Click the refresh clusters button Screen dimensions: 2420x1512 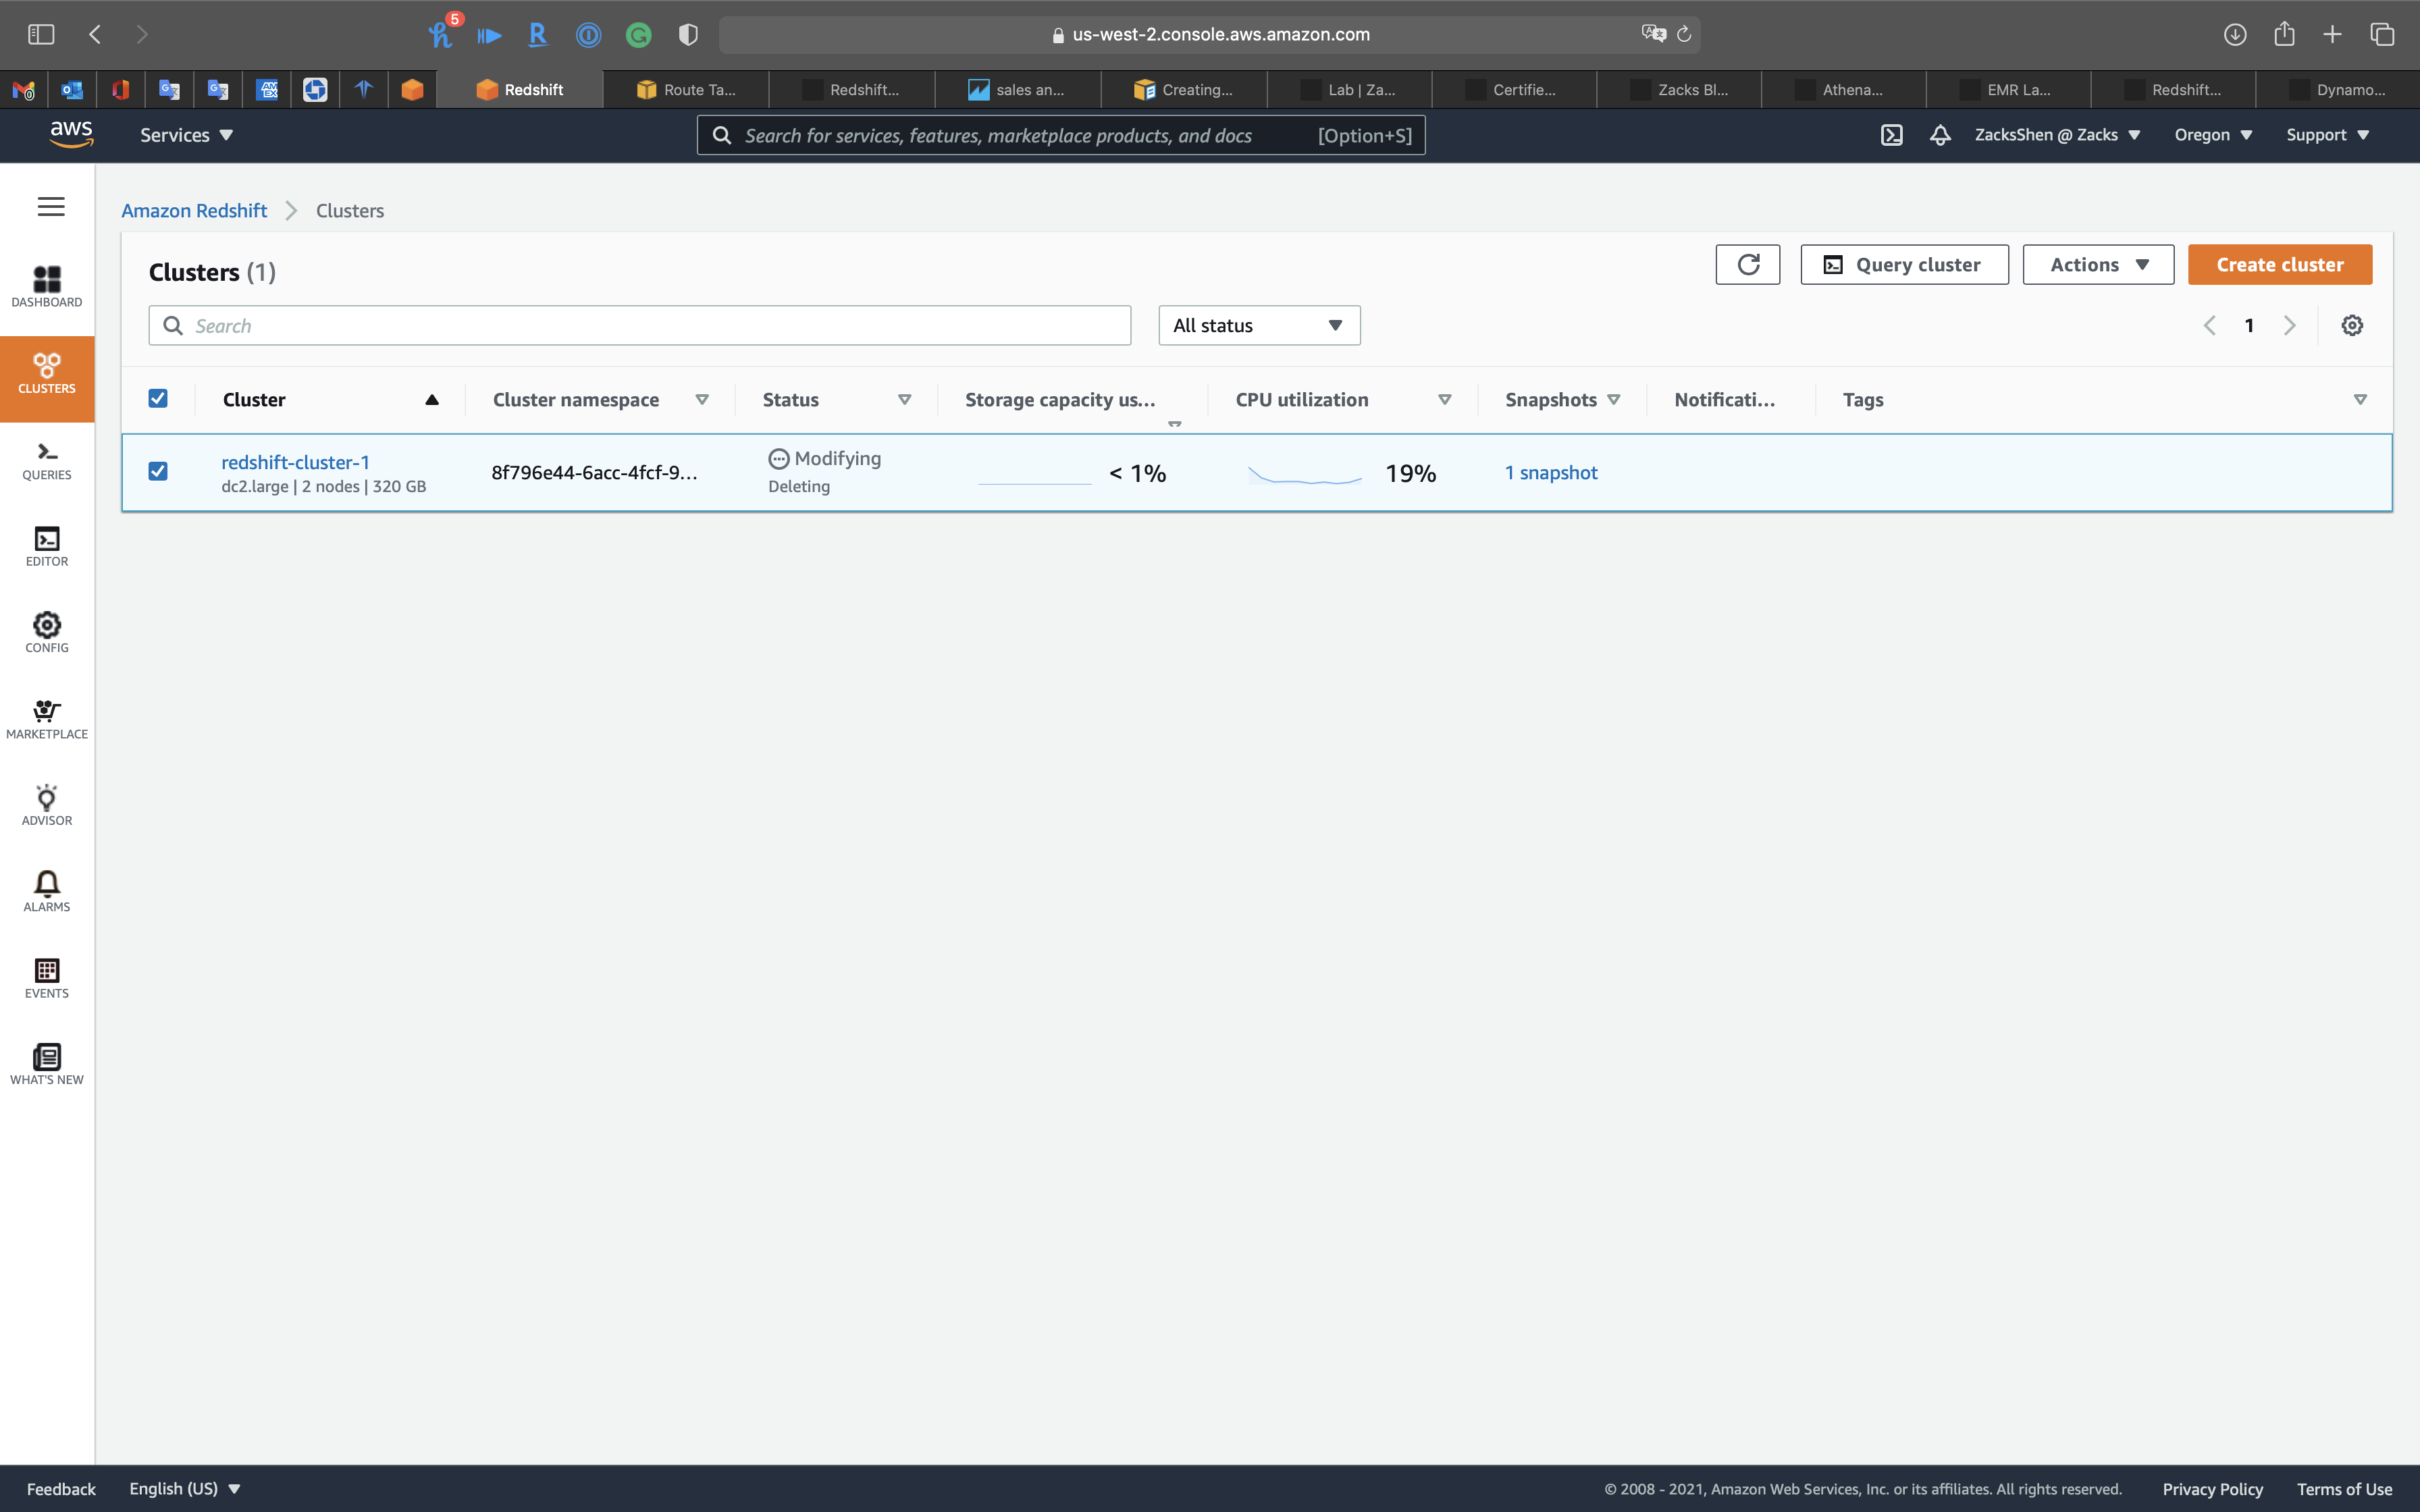coord(1747,265)
